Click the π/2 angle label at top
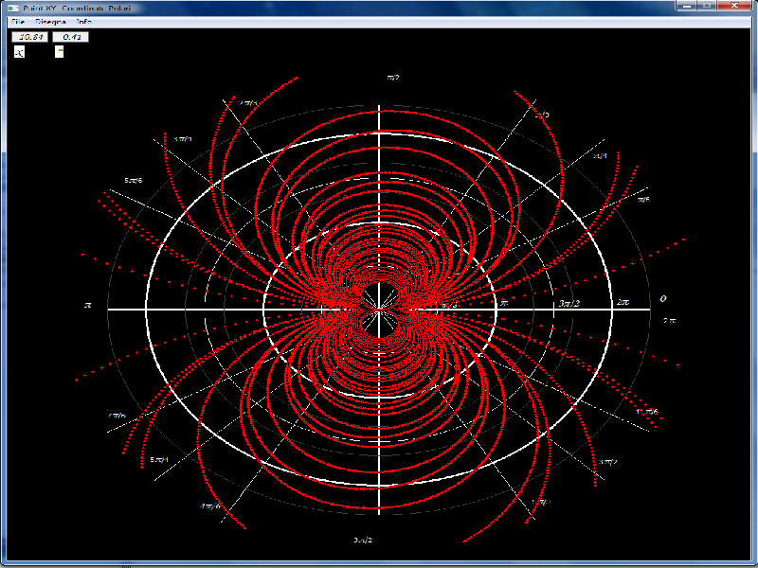 pos(393,77)
